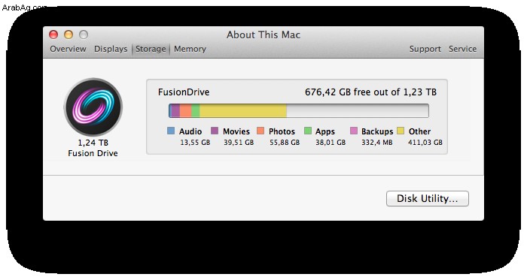Close the About This Mac window
This screenshot has width=527, height=280.
tap(53, 35)
